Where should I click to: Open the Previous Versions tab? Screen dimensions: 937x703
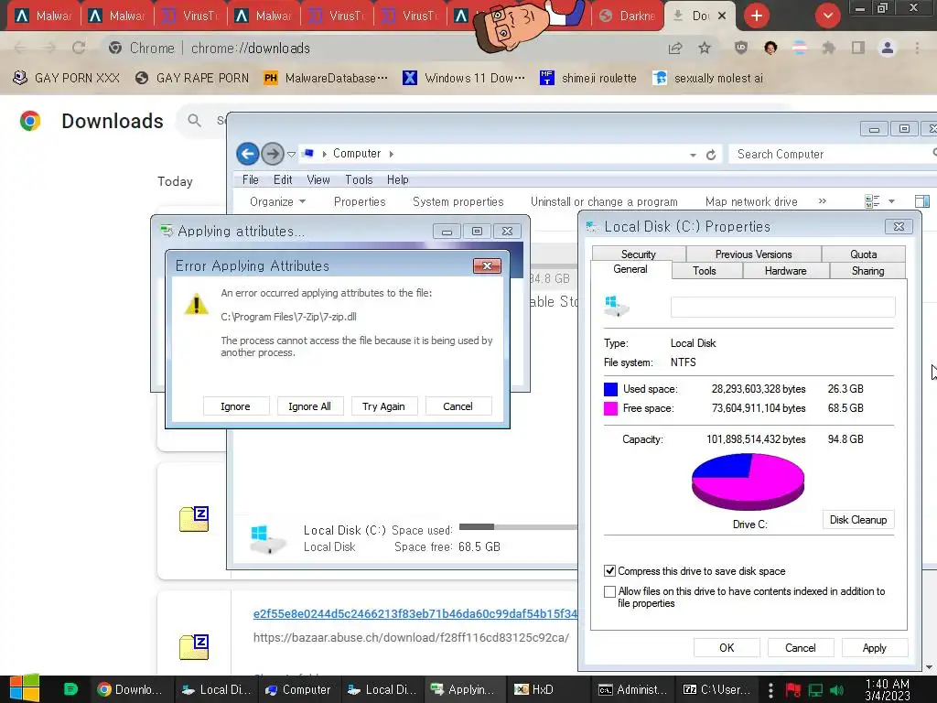pyautogui.click(x=754, y=254)
